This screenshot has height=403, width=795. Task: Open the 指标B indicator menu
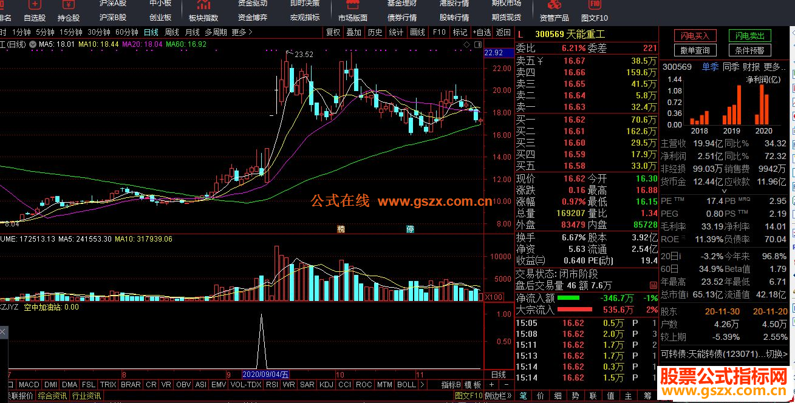[451, 385]
